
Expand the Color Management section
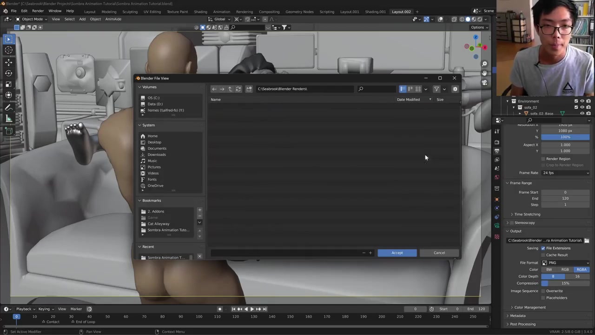[x=530, y=308]
